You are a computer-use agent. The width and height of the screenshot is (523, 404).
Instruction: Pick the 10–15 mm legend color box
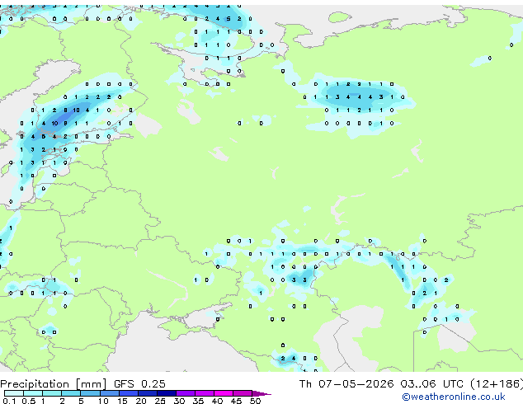click(x=110, y=393)
